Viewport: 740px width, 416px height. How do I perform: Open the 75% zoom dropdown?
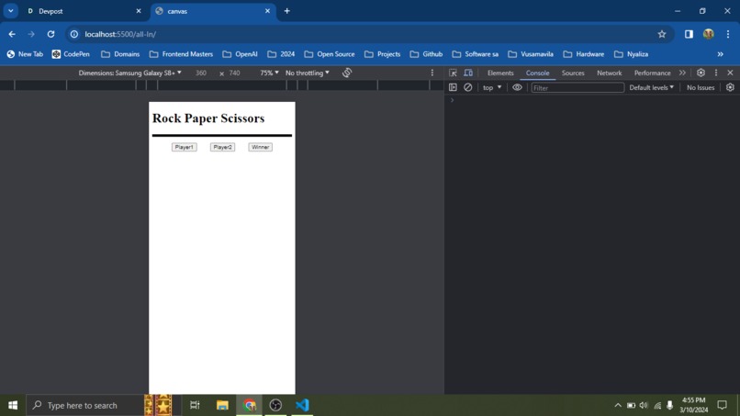(x=269, y=73)
